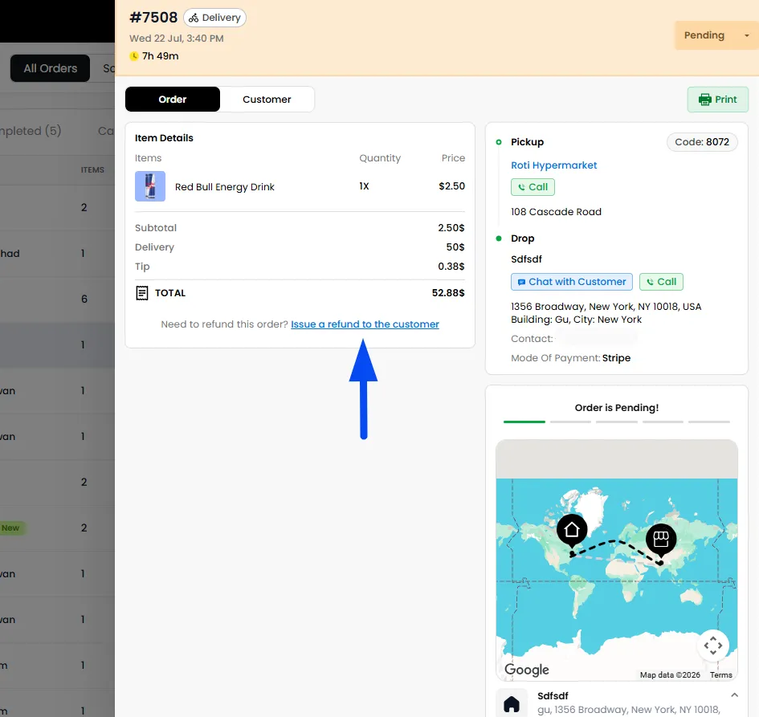Click the total amount 52.88$
Image resolution: width=759 pixels, height=717 pixels.
click(448, 293)
